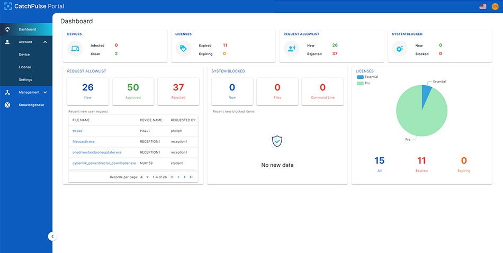Click the Knowledgebase lifebuoy icon
The image size is (503, 253).
coord(7,105)
